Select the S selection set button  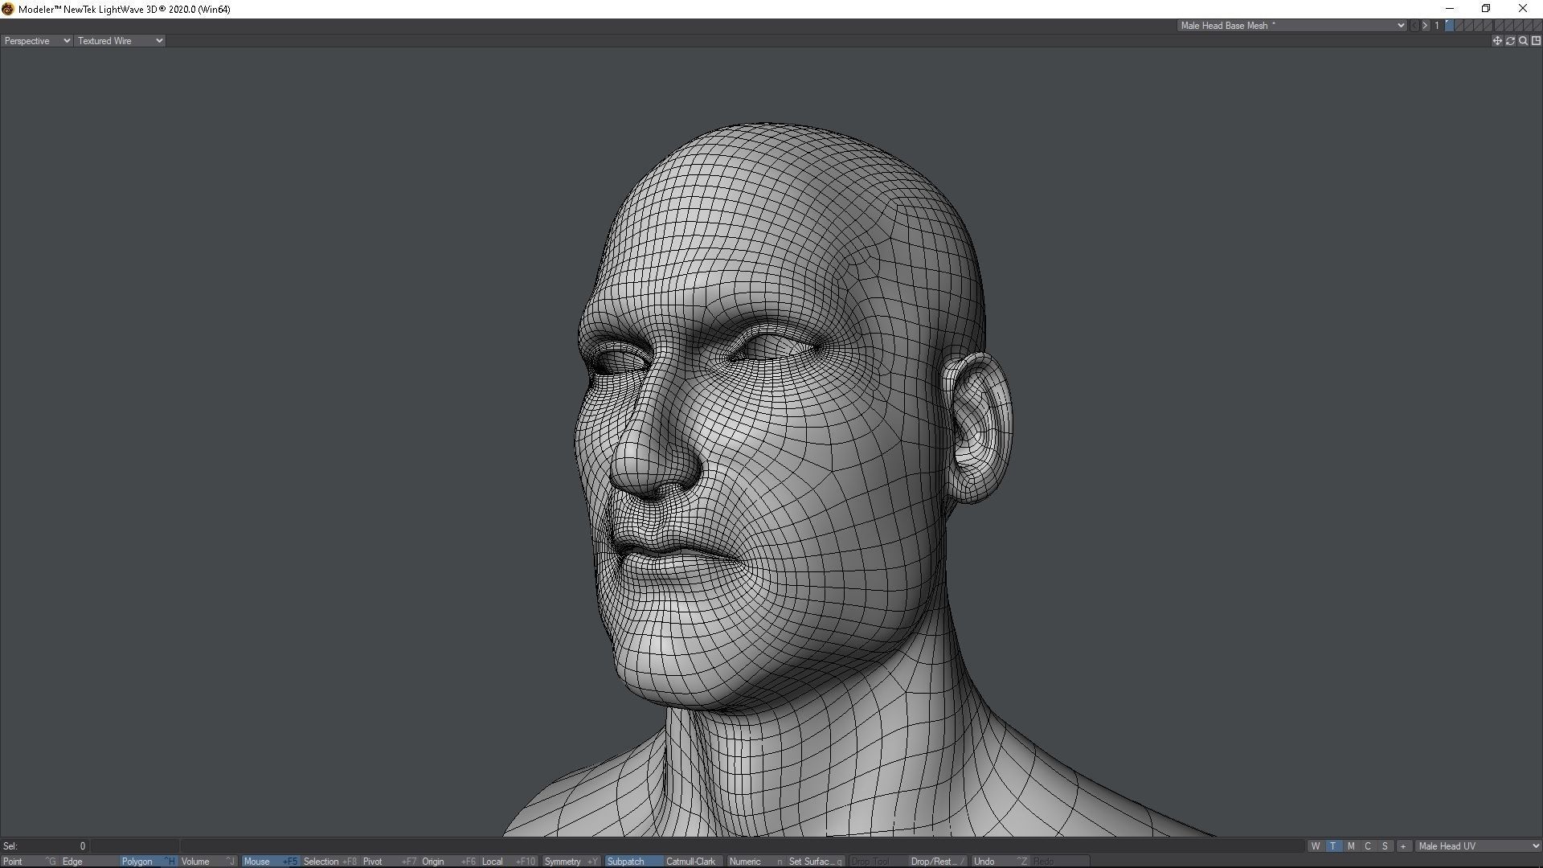pyautogui.click(x=1385, y=846)
